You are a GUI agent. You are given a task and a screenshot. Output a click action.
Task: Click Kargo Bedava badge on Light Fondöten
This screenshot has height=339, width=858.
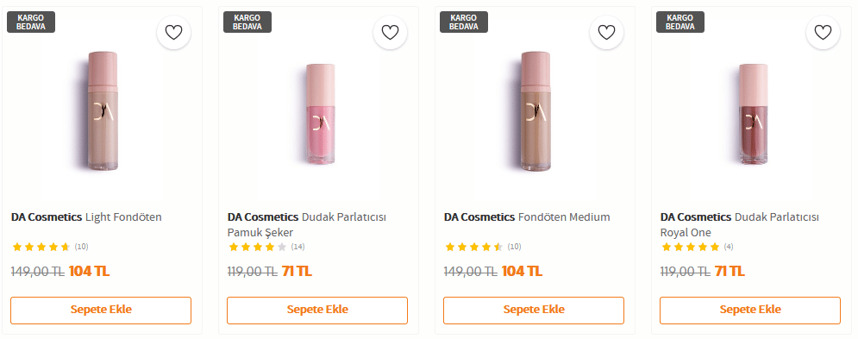click(x=31, y=22)
